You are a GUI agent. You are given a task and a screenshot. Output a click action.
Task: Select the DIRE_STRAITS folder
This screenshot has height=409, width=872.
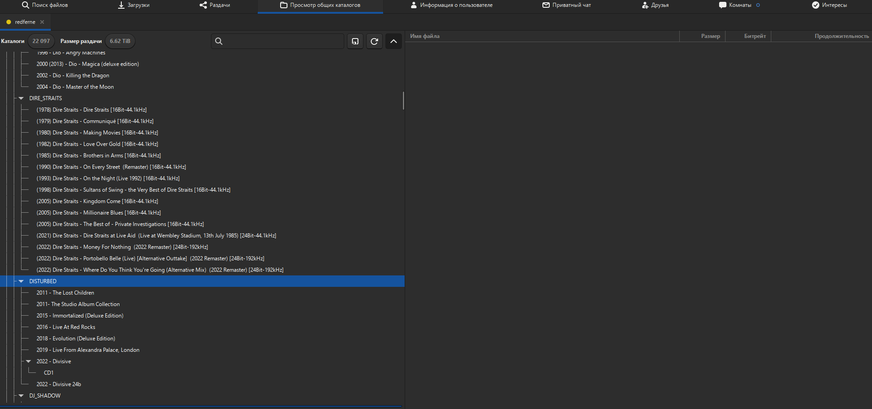(46, 98)
